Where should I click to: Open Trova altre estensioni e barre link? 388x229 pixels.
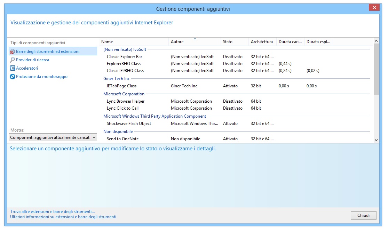tap(53, 212)
